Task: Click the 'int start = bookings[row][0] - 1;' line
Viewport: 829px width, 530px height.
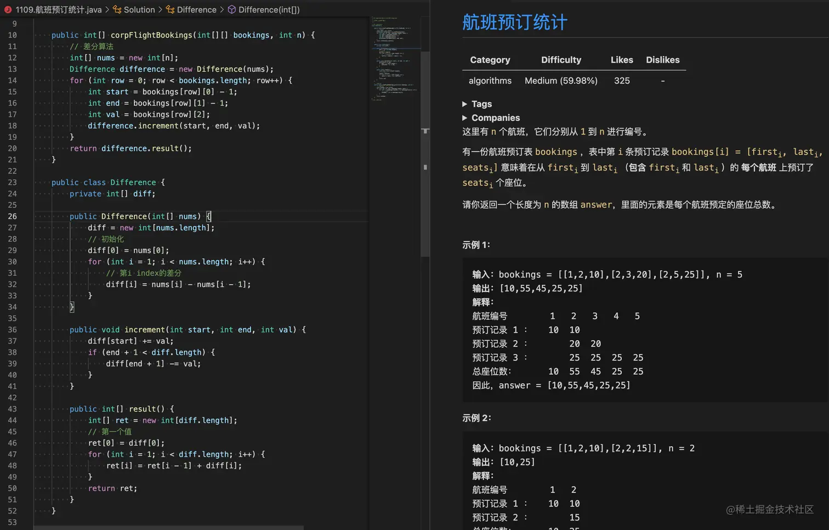Action: pyautogui.click(x=163, y=92)
